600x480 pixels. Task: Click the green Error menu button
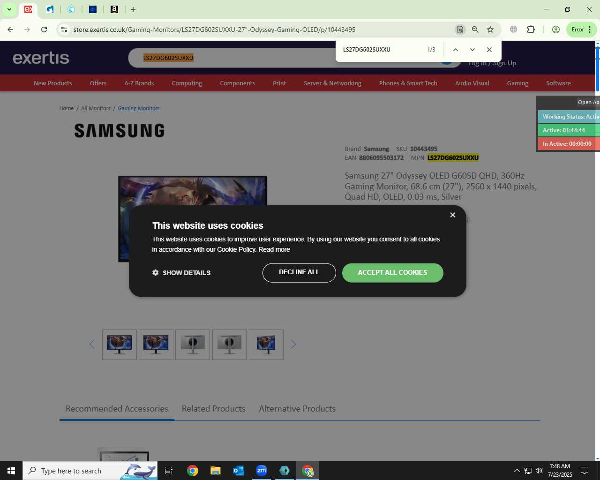click(582, 30)
